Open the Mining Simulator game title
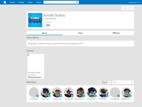 click(x=34, y=72)
